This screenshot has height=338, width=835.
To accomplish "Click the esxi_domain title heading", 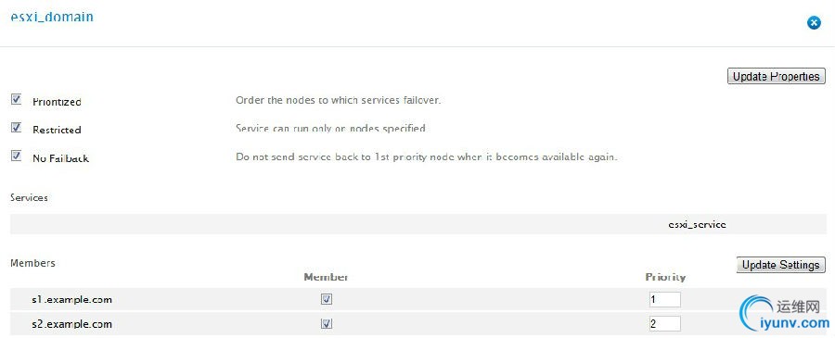I will tap(52, 17).
